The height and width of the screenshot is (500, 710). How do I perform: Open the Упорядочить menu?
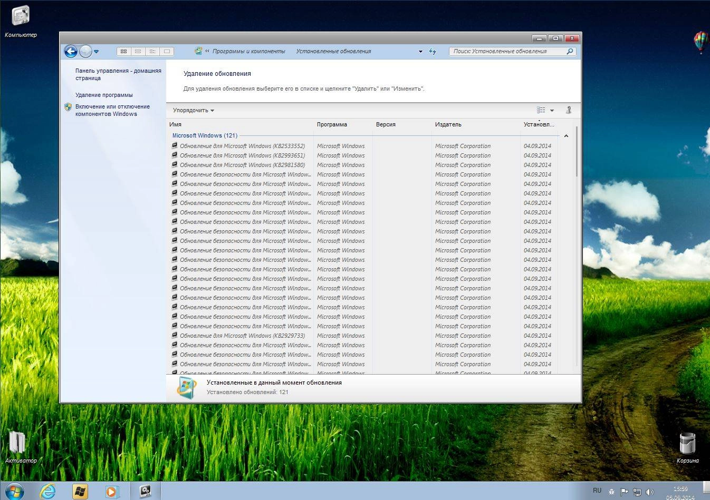click(194, 110)
